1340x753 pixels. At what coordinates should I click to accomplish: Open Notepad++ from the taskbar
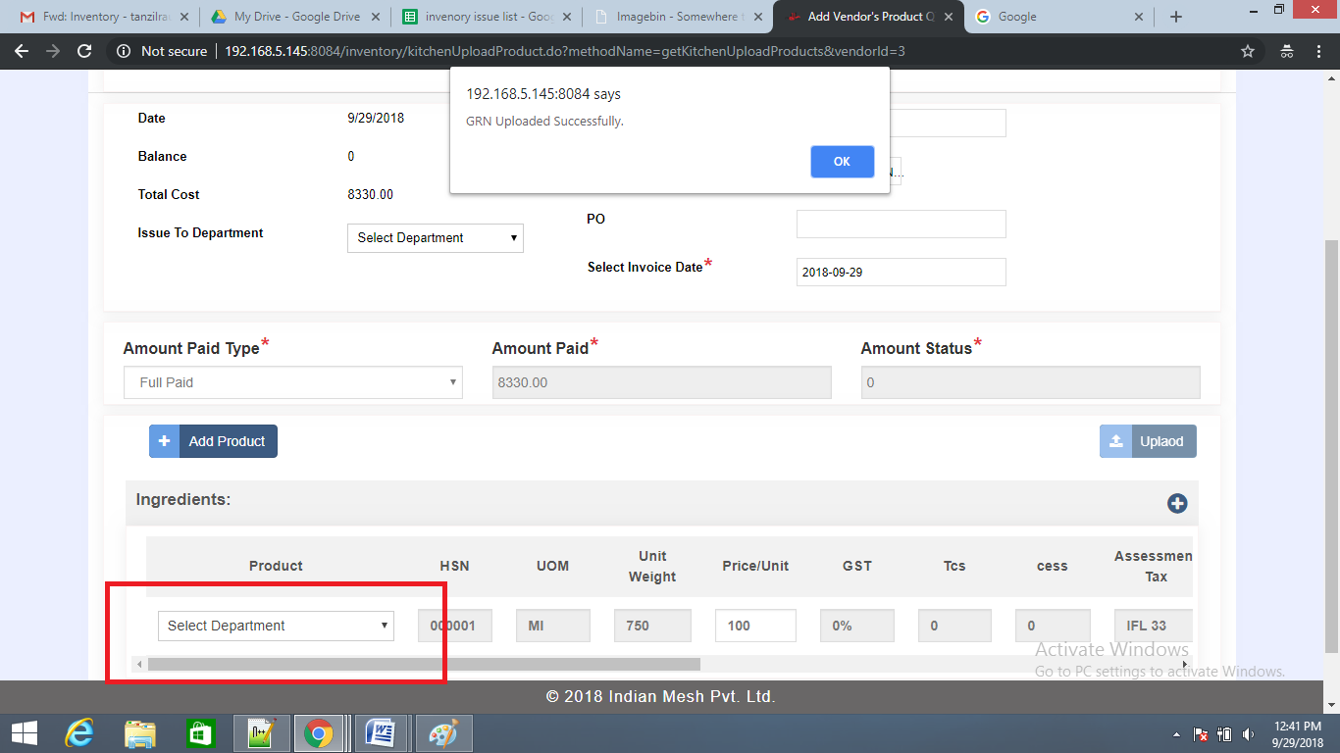(x=261, y=733)
